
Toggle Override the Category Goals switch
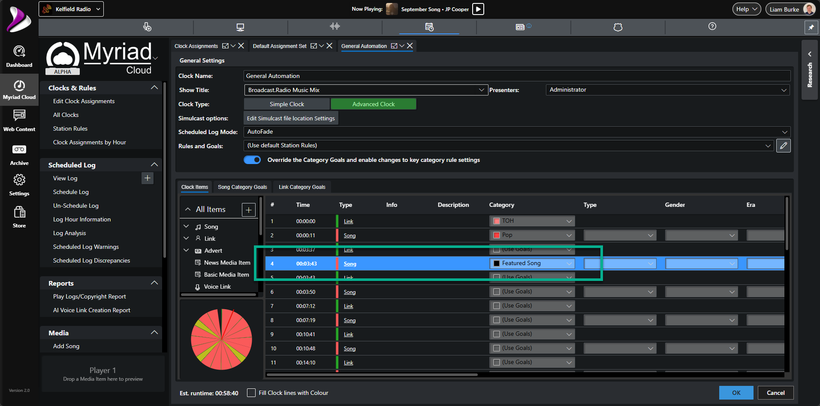tap(252, 160)
